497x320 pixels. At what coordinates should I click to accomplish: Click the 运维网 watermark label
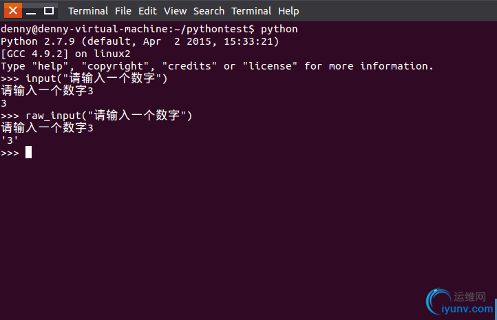click(469, 297)
